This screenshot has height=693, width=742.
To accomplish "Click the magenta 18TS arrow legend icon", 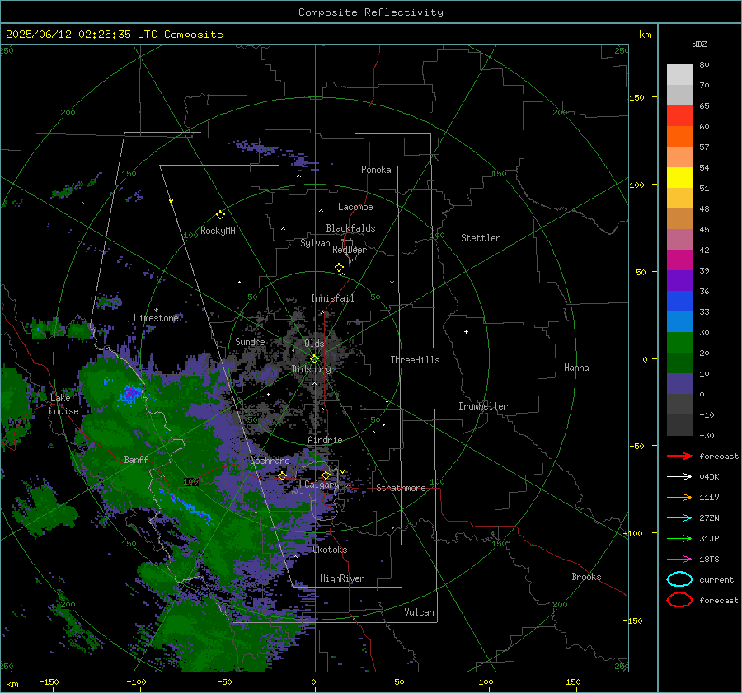I will pos(679,560).
